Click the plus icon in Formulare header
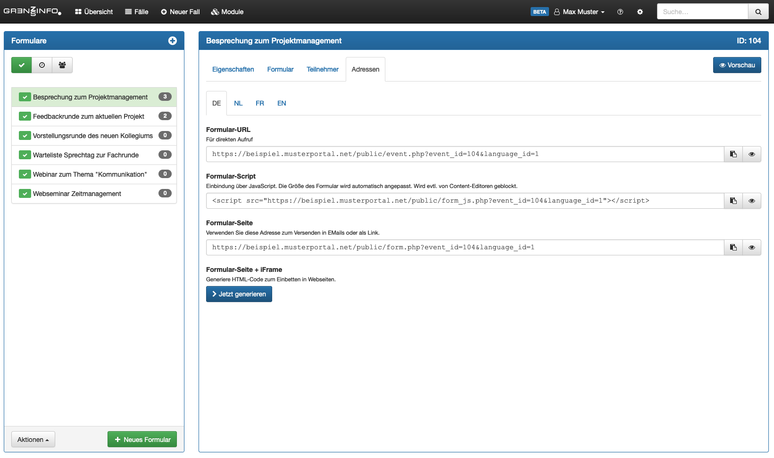 [173, 41]
